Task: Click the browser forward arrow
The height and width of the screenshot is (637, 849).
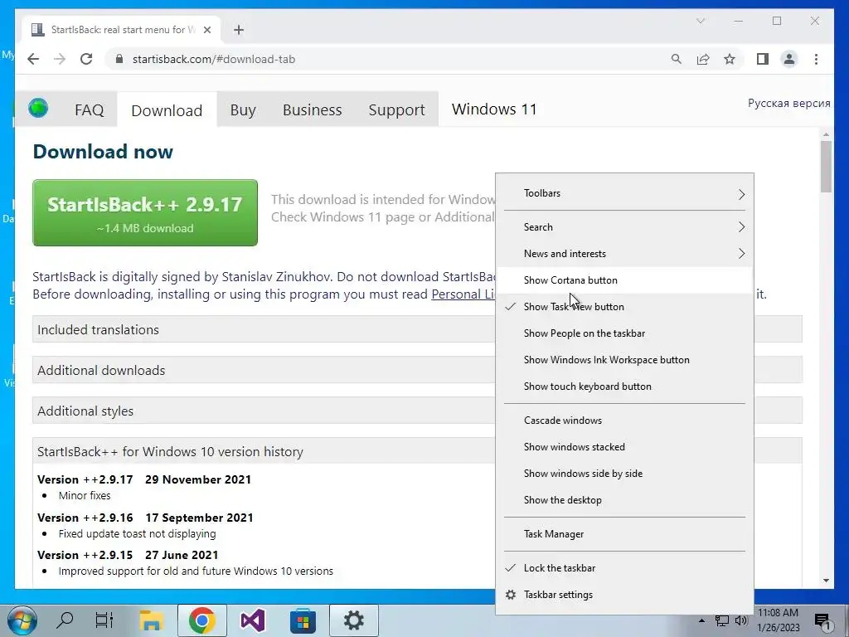Action: point(60,59)
